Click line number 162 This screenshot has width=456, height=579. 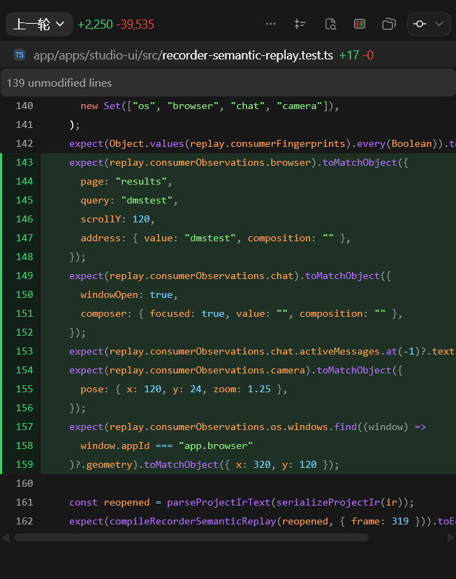24,521
